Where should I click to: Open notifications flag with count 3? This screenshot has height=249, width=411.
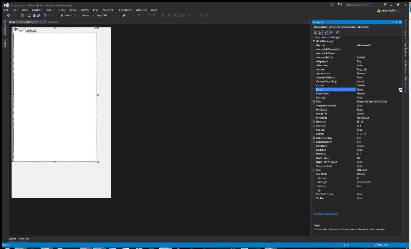340,4
